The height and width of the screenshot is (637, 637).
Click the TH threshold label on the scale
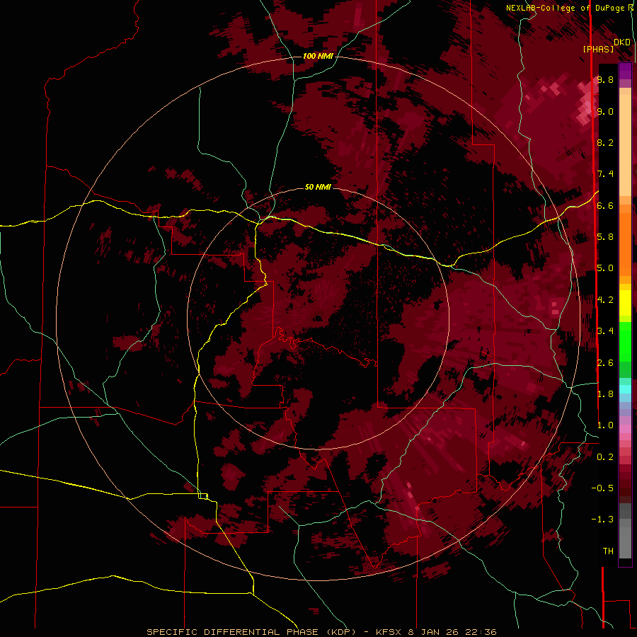[608, 551]
